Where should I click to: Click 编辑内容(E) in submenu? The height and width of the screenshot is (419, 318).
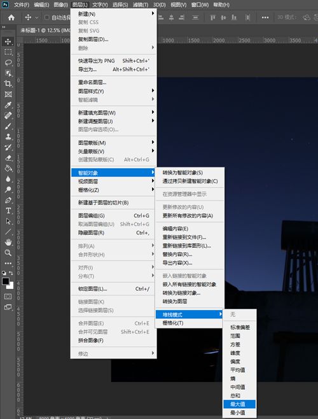[x=190, y=229]
